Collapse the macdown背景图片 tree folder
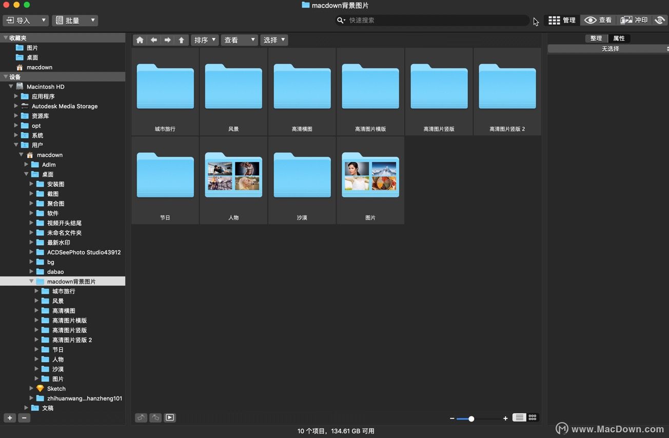669x438 pixels. click(31, 282)
